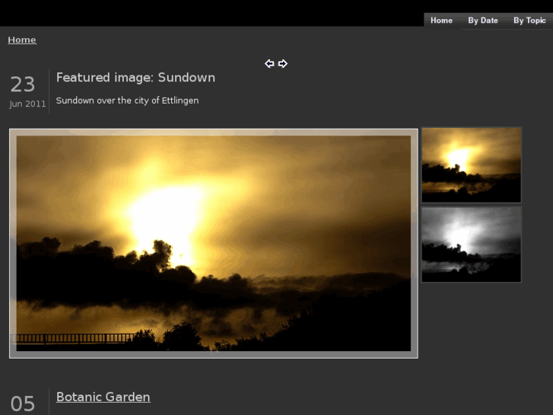Select the color Sundown thumbnail
Viewport: 553px width, 415px height.
pos(472,164)
